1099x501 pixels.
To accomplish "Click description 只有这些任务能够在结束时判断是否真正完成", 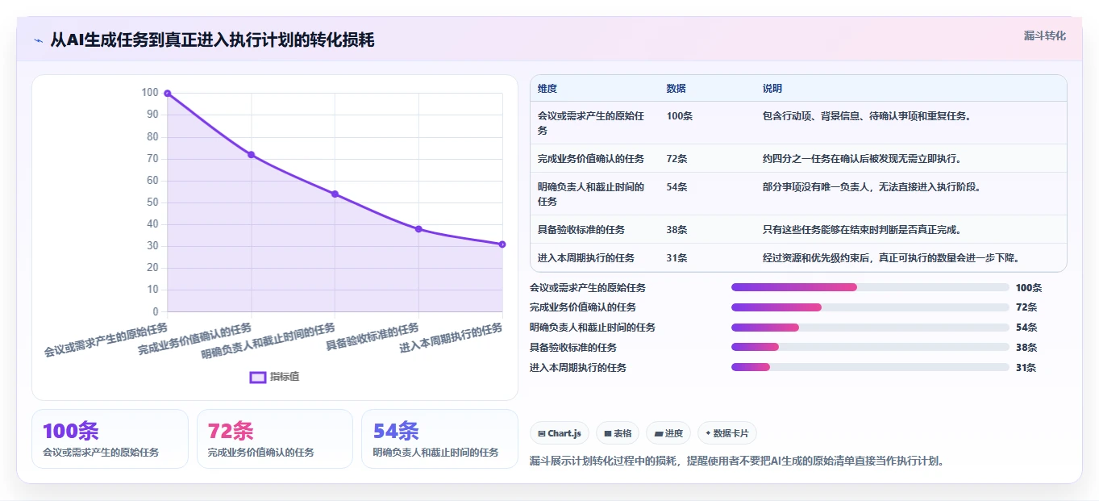I will [x=862, y=230].
